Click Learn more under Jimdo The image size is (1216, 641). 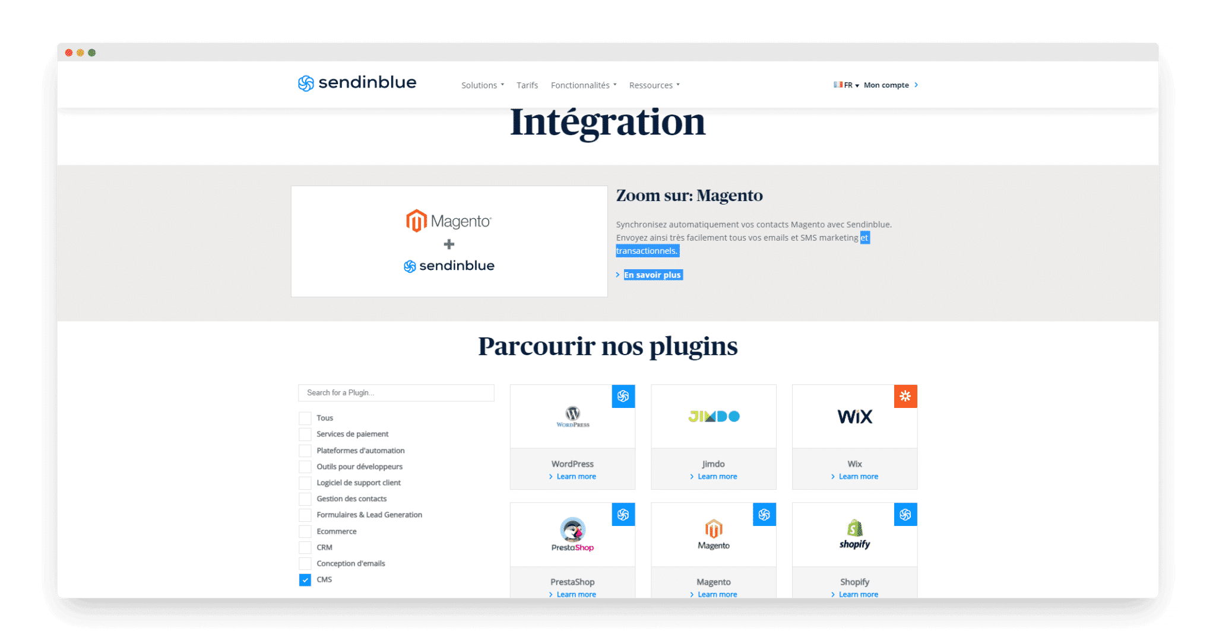click(x=717, y=477)
